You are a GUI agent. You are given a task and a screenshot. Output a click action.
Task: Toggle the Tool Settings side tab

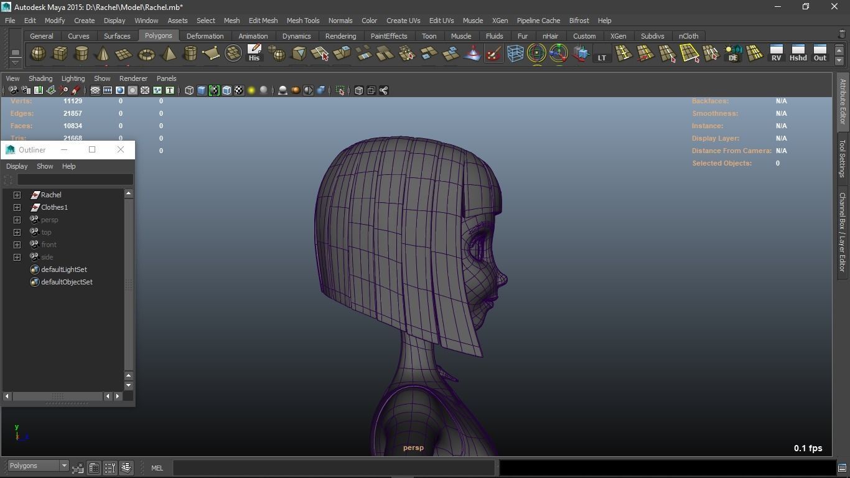point(843,158)
